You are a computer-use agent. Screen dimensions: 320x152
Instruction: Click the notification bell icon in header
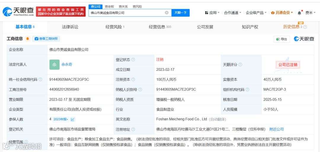(x=299, y=13)
